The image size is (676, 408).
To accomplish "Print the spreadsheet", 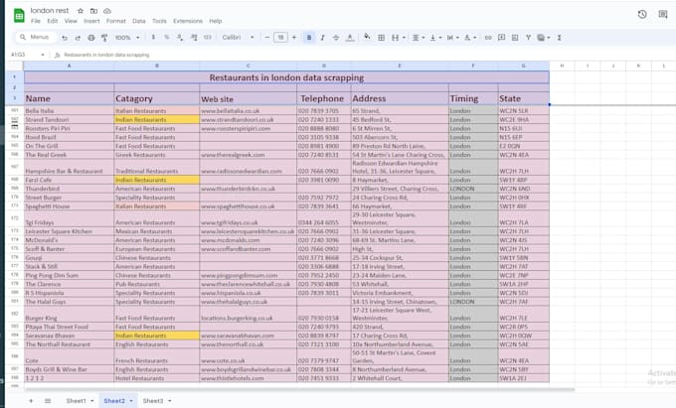I will point(91,38).
